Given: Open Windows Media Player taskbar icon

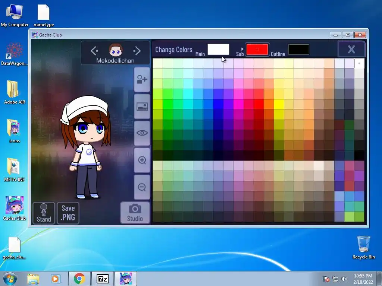Looking at the screenshot, I should 56,279.
